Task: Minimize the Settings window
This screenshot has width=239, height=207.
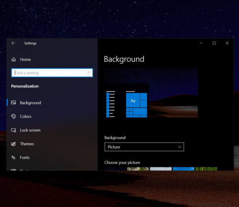Action: tap(201, 43)
